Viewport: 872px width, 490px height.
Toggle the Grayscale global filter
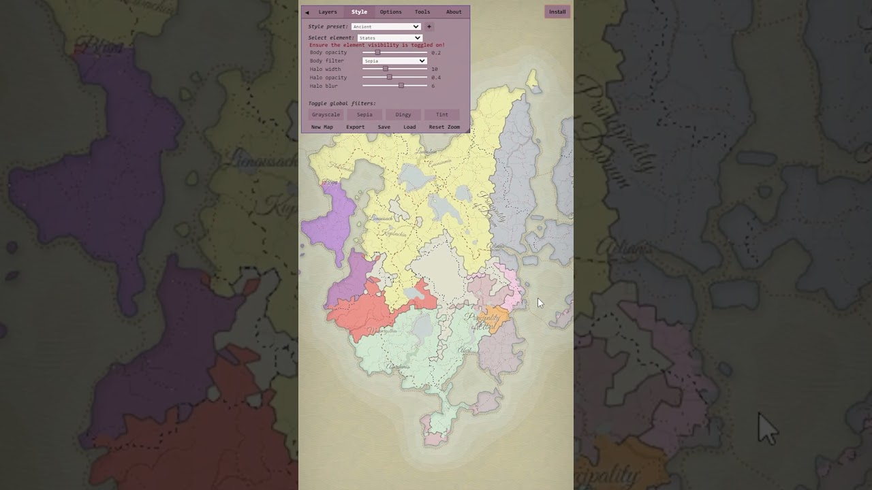coord(326,115)
